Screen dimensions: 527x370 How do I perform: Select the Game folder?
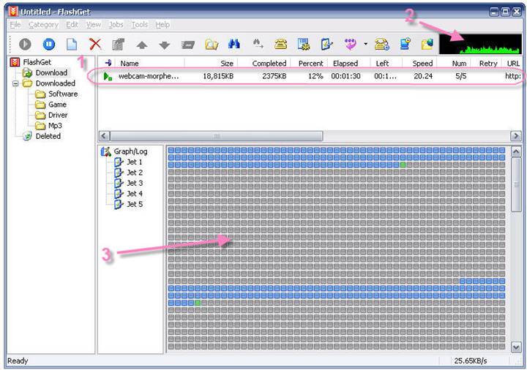57,105
